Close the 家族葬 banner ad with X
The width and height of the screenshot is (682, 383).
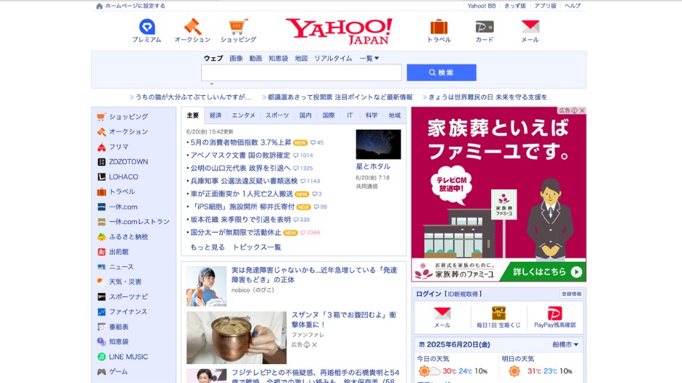582,110
